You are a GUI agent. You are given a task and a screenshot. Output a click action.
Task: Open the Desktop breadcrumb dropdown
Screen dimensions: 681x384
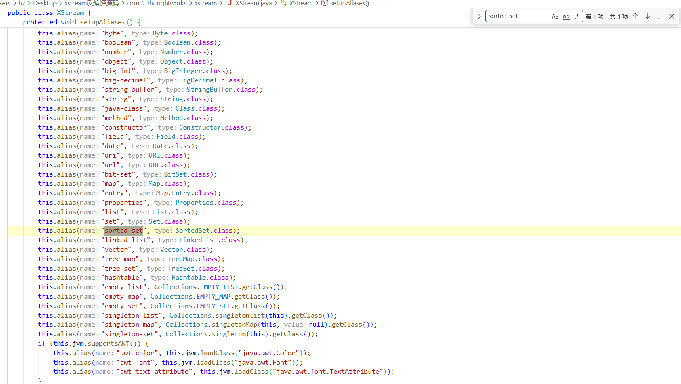pos(45,3)
